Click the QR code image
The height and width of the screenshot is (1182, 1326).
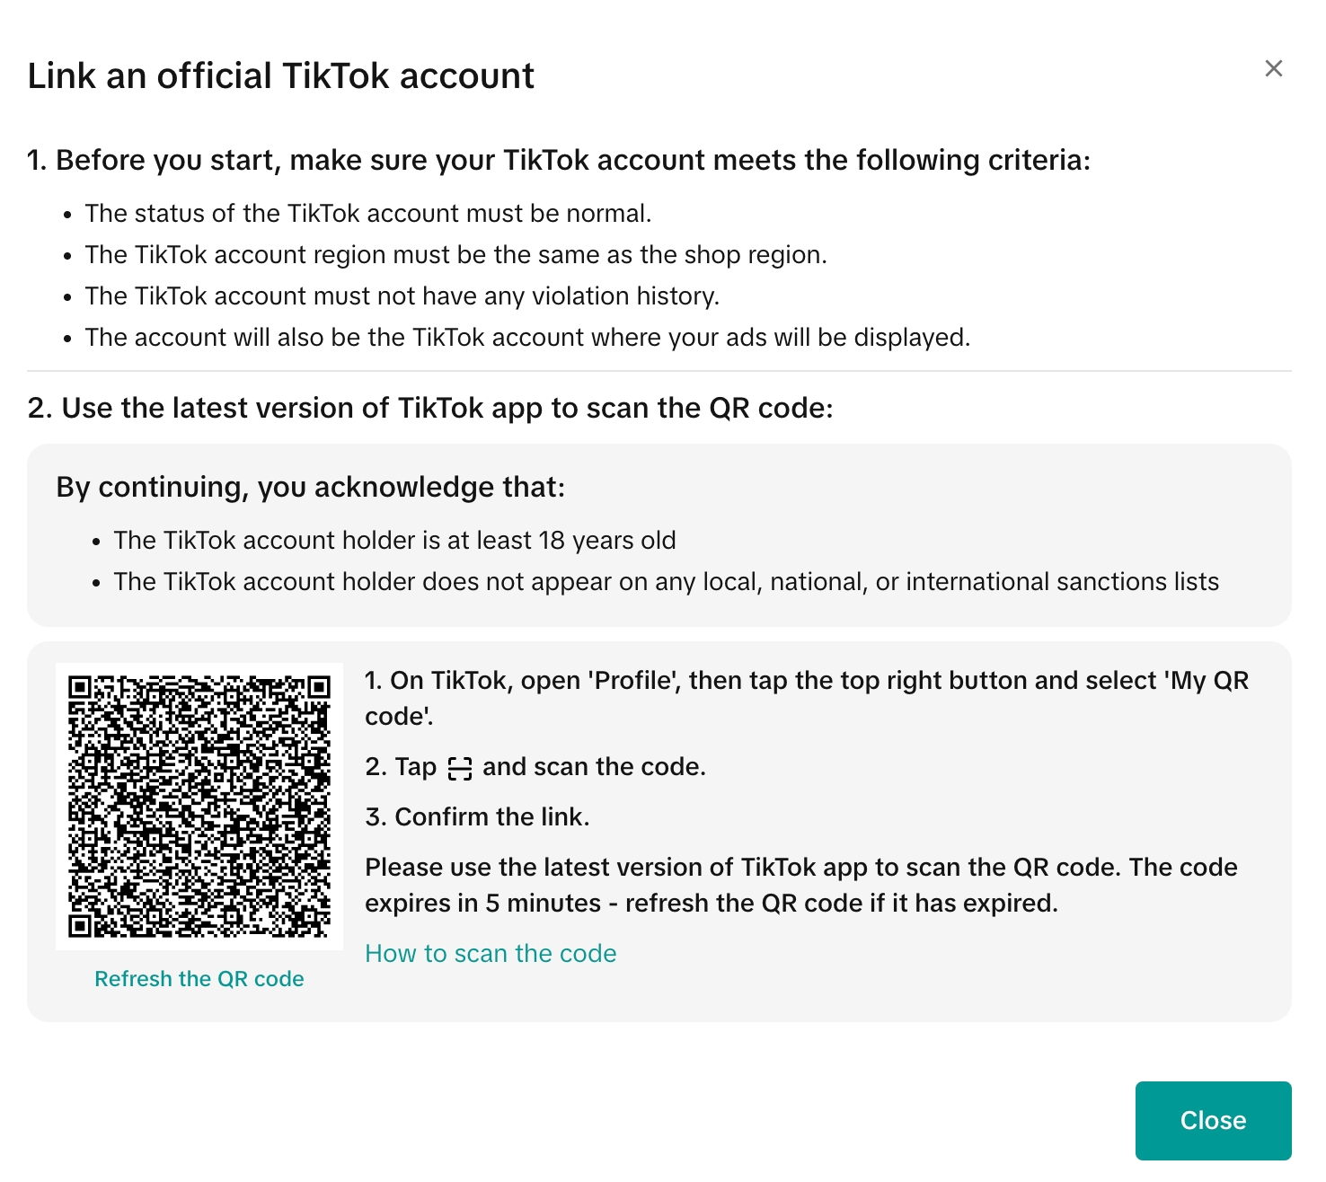(x=199, y=806)
